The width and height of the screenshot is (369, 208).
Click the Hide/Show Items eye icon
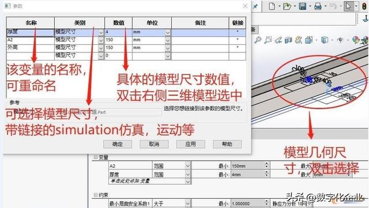pos(340,40)
